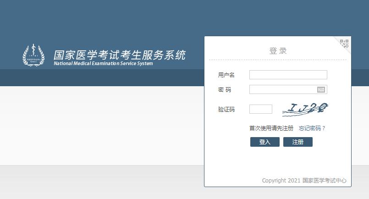369x199 pixels.
Task: Click the 登录 panel heading
Action: tap(278, 51)
